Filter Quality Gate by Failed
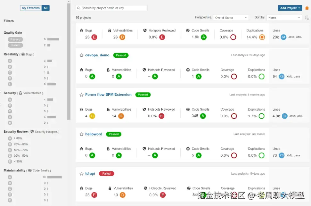 click(x=15, y=45)
